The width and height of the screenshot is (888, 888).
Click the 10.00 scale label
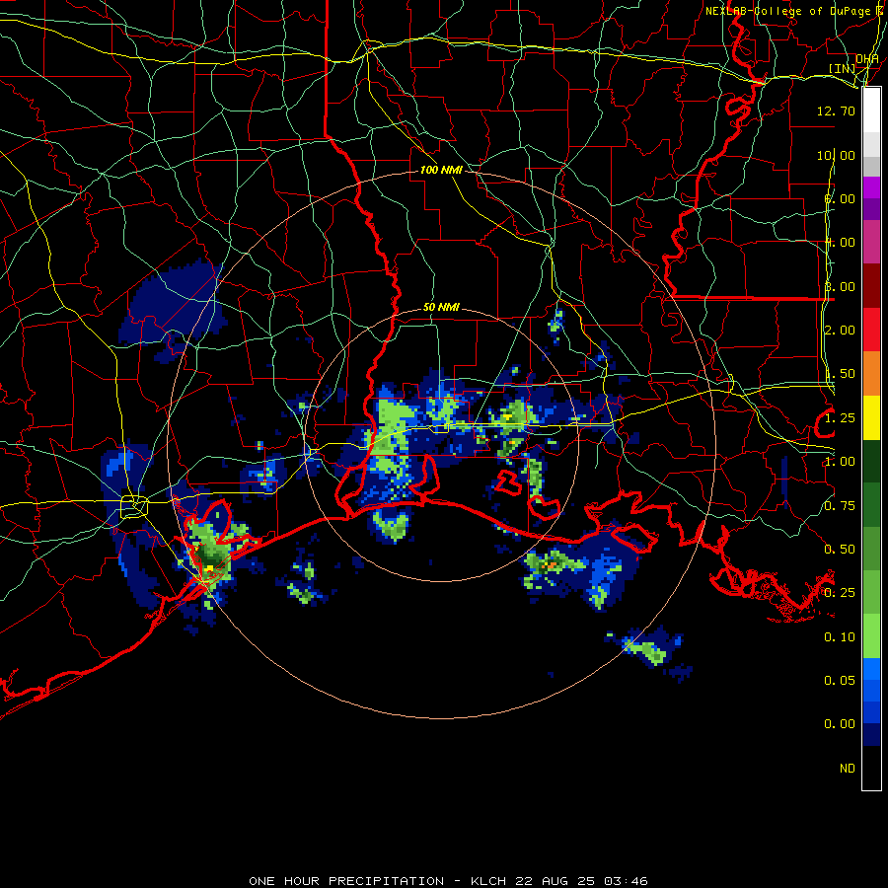836,155
